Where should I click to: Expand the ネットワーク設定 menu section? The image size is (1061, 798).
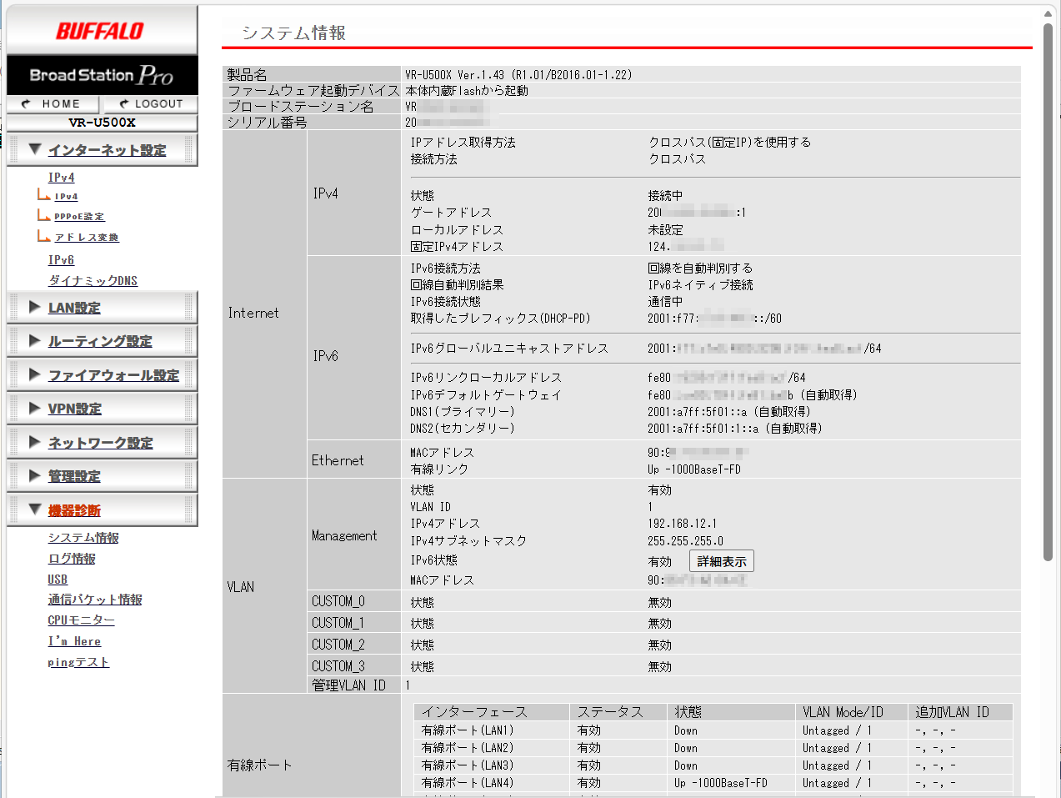tap(100, 443)
